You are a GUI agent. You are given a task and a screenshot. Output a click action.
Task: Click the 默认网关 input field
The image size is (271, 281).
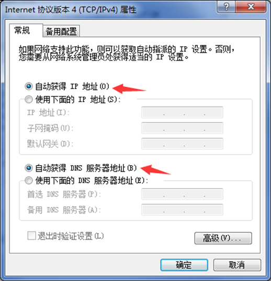182,144
